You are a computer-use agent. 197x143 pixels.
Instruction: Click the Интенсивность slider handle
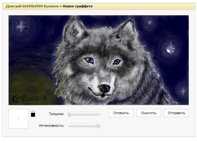[x=98, y=126]
